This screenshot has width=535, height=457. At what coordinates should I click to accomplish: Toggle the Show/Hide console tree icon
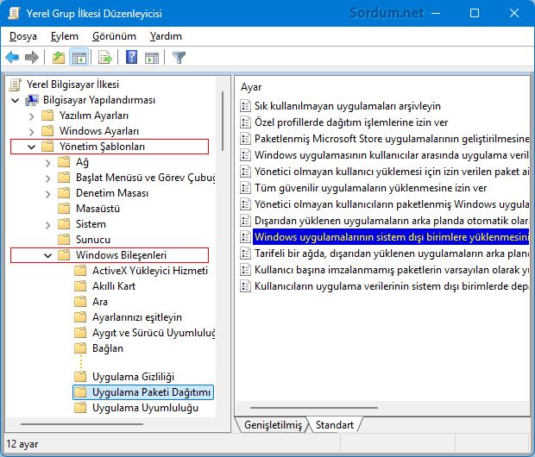click(79, 58)
